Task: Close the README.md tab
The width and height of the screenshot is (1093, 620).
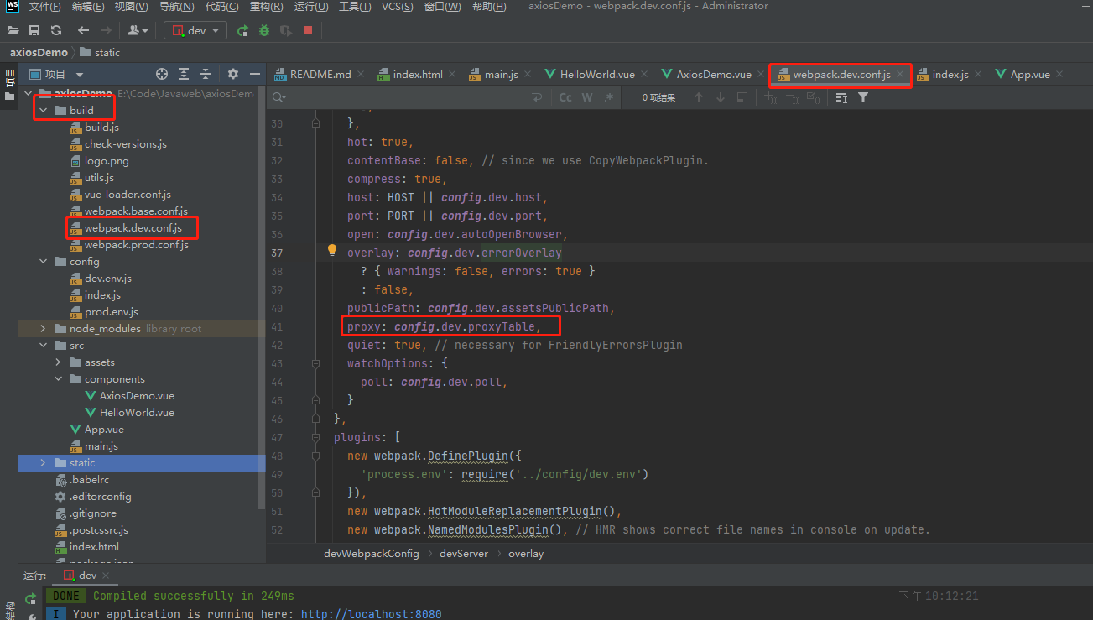Action: pyautogui.click(x=361, y=74)
